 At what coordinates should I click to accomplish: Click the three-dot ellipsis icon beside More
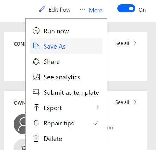pos(83,10)
